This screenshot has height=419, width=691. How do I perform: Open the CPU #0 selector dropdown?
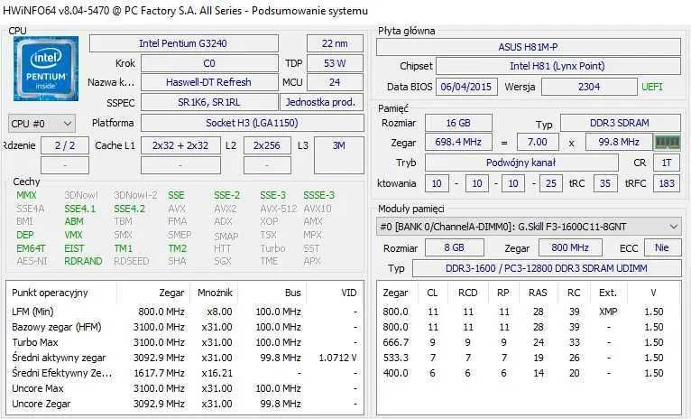41,124
